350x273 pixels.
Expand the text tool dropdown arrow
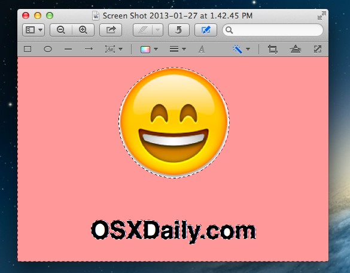pos(120,49)
